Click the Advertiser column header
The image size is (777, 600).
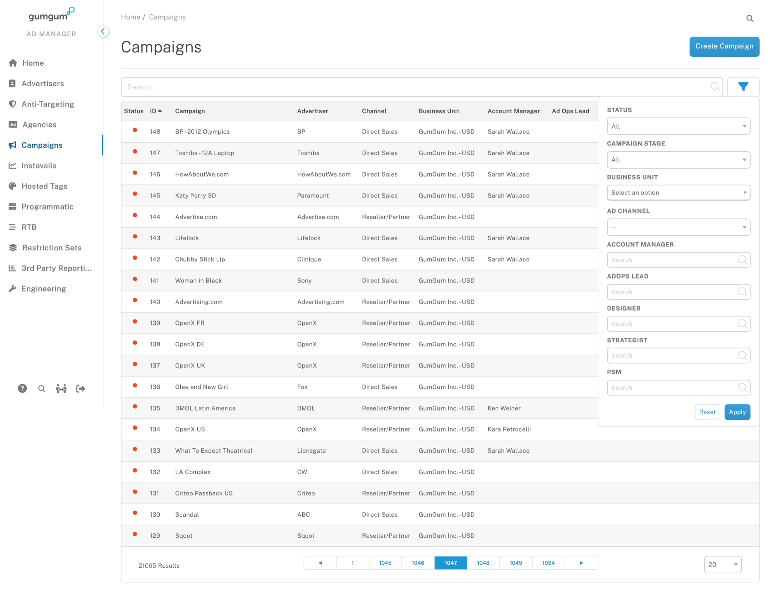click(x=312, y=111)
